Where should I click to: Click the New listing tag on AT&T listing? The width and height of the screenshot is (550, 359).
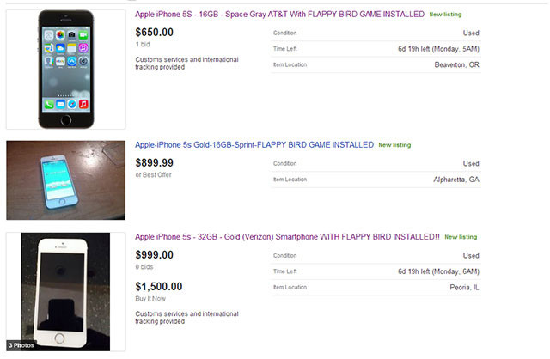[446, 15]
